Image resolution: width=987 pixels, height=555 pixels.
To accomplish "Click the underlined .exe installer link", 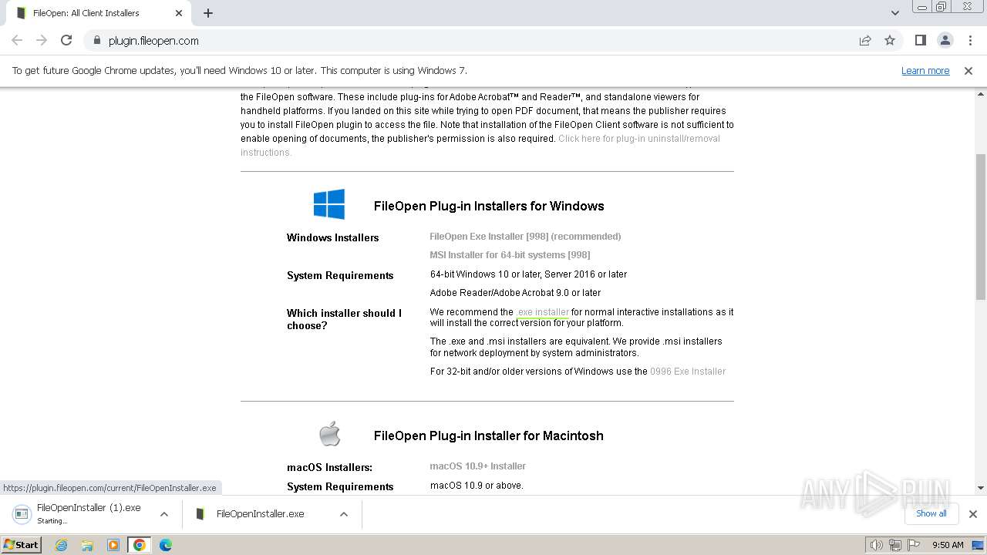I will coord(543,312).
